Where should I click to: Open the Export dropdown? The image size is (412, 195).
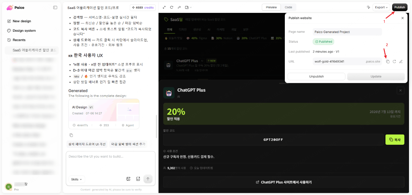click(382, 7)
